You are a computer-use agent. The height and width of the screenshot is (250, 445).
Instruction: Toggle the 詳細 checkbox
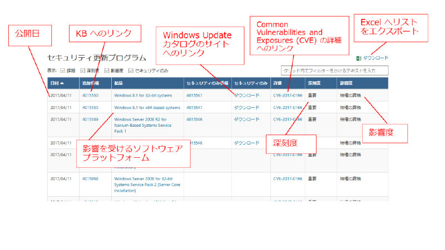coord(62,71)
